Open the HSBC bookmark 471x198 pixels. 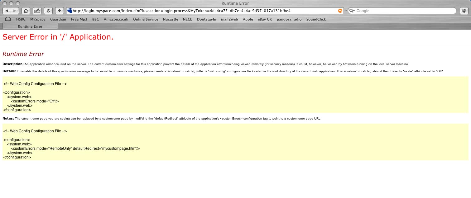tap(21, 19)
